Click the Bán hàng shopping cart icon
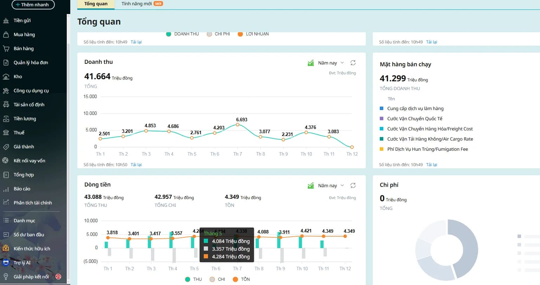Screen dimensions: 540x285 [x=6, y=48]
